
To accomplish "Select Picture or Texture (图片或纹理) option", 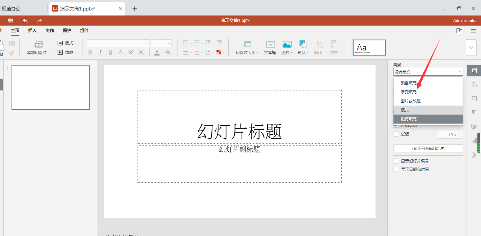I will (428, 101).
